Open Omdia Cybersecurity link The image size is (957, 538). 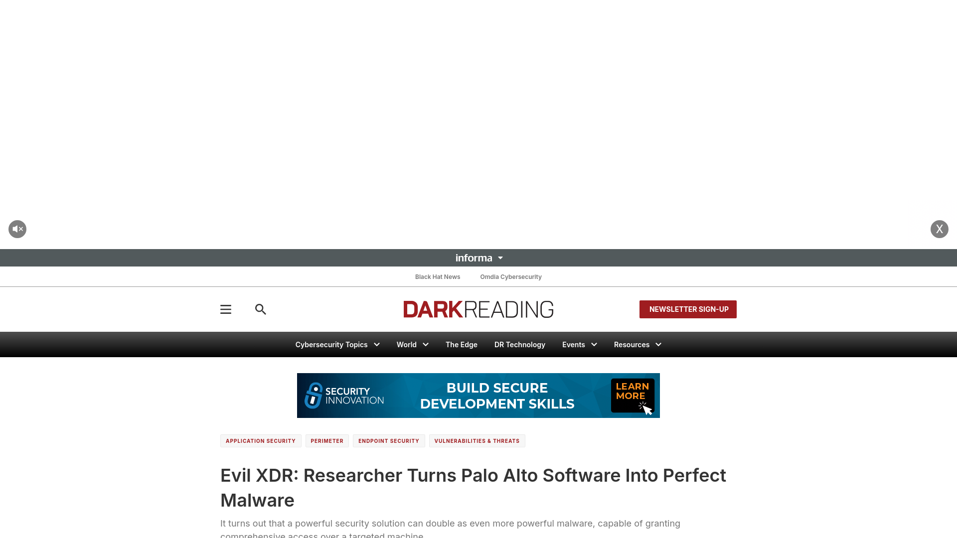click(x=511, y=276)
